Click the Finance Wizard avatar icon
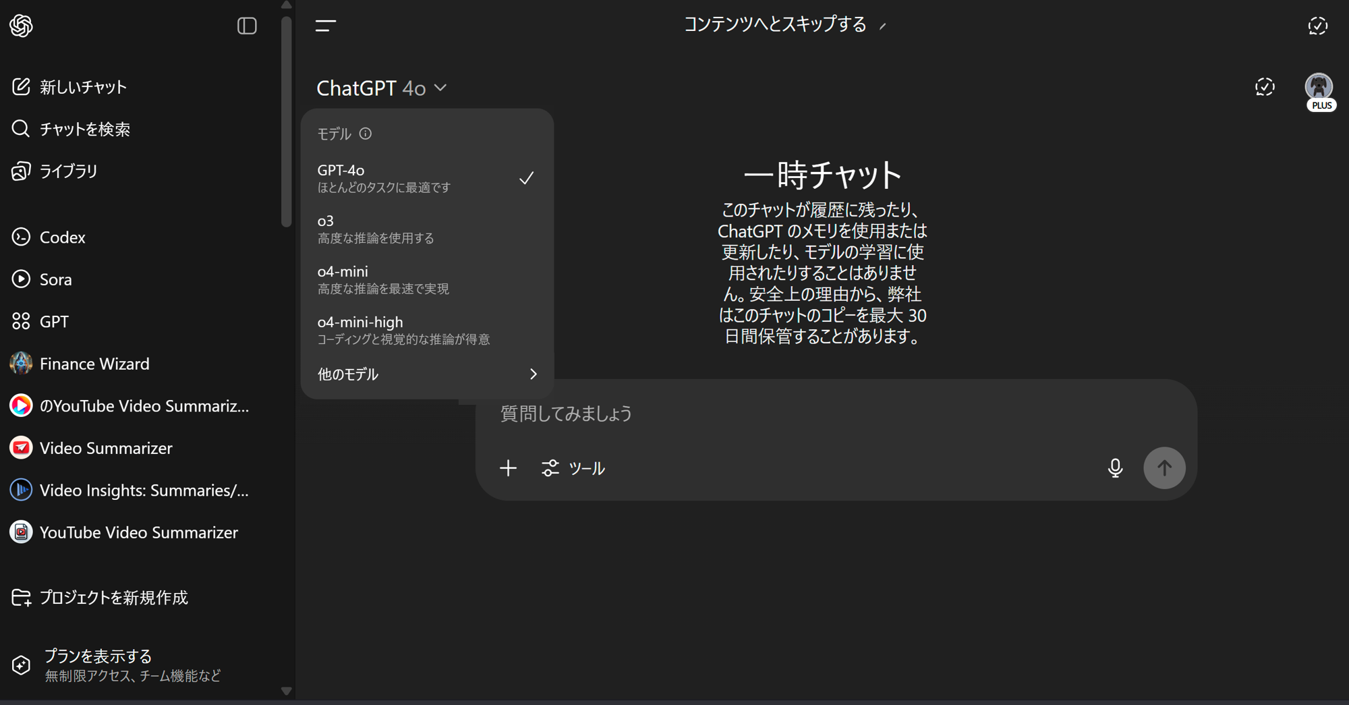1349x705 pixels. pos(21,363)
